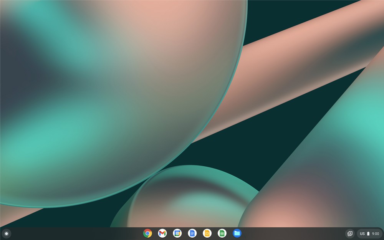The height and width of the screenshot is (240, 384).
Task: Click the US input method indicator
Action: click(x=362, y=233)
